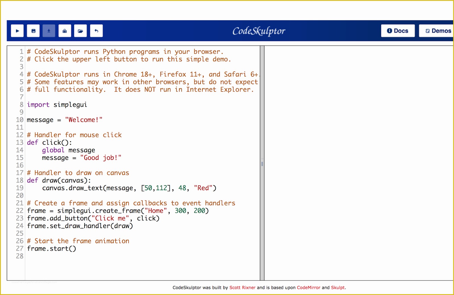This screenshot has height=295, width=454.
Task: Click comment "# Click the upper left button"
Action: (129, 59)
